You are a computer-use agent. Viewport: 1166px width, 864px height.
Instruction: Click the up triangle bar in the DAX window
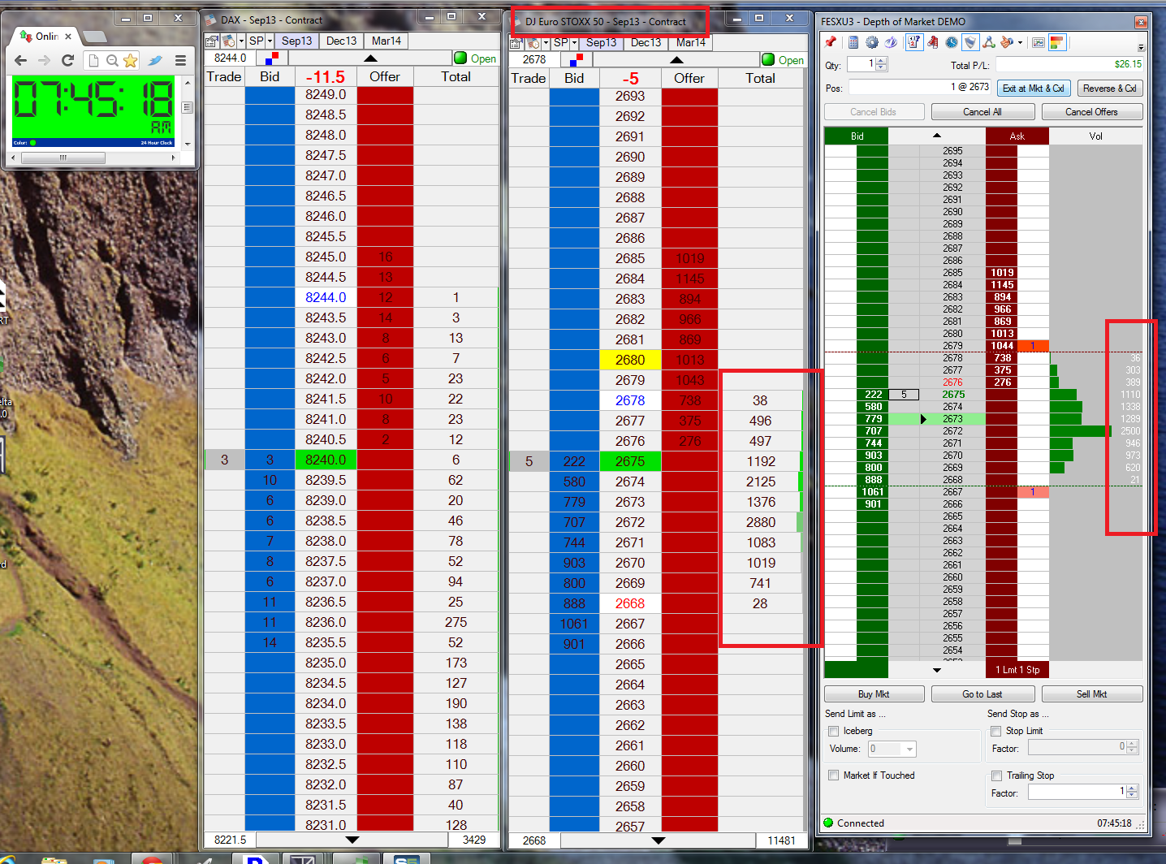click(x=370, y=58)
